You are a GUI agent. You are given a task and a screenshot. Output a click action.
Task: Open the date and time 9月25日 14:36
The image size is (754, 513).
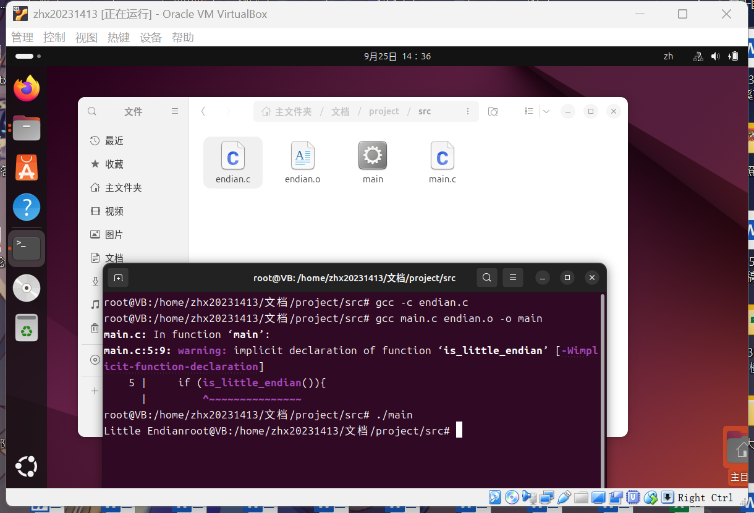[397, 56]
